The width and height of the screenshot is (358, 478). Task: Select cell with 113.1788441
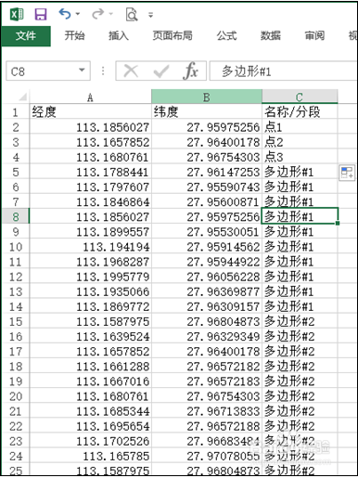pyautogui.click(x=90, y=172)
